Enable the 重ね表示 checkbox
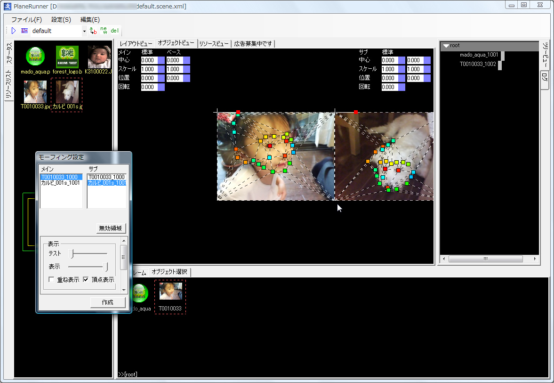 point(51,279)
